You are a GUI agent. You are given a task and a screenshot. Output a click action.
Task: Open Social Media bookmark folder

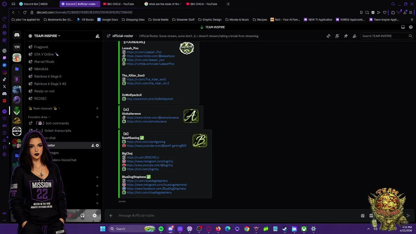[x=158, y=20]
